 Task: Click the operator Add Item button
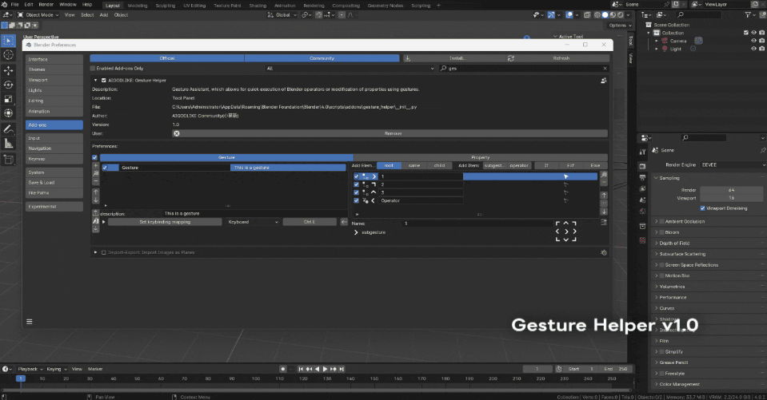[x=519, y=165]
